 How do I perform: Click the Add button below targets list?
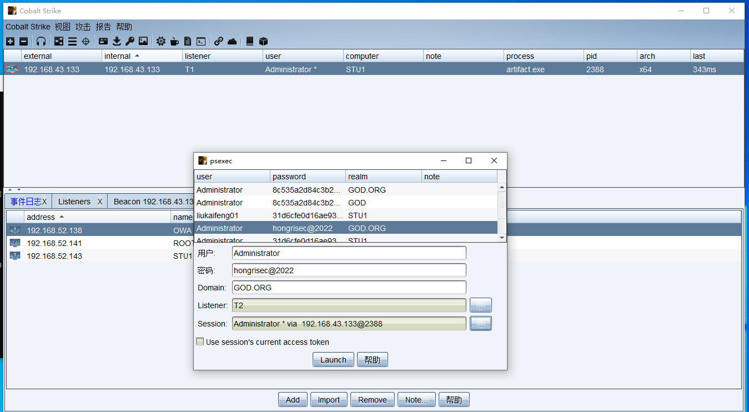[x=293, y=400]
